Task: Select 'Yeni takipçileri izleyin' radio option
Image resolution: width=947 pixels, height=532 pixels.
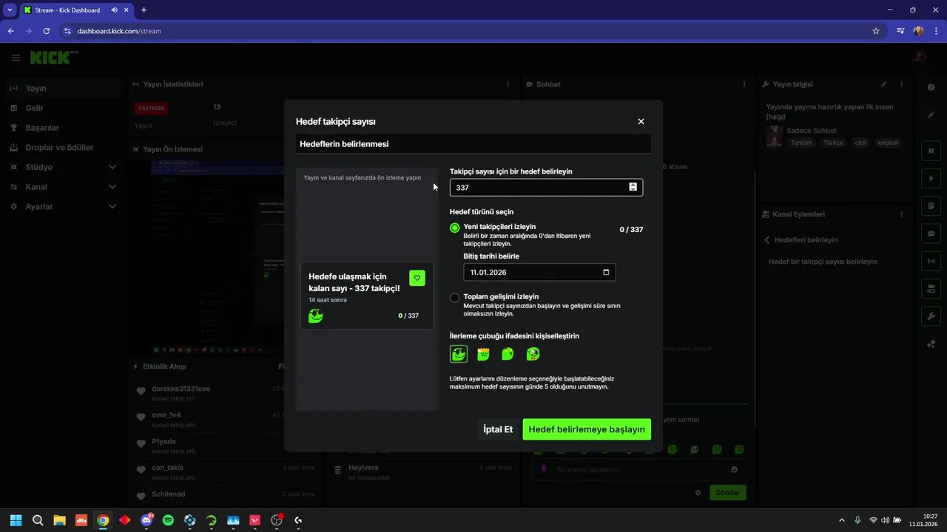Action: (454, 228)
